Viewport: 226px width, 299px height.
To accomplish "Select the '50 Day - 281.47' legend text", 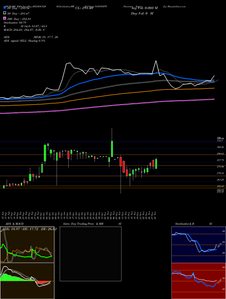I will coord(19,13).
